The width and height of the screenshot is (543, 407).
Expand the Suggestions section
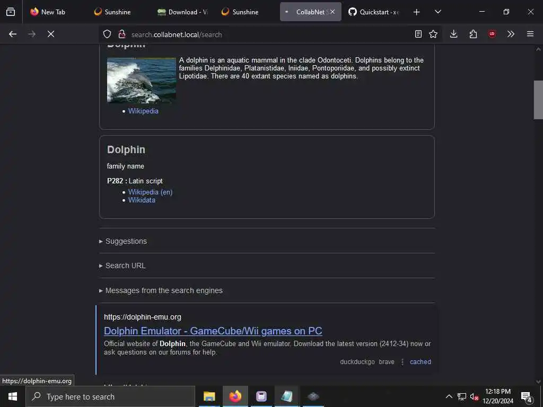[126, 241]
